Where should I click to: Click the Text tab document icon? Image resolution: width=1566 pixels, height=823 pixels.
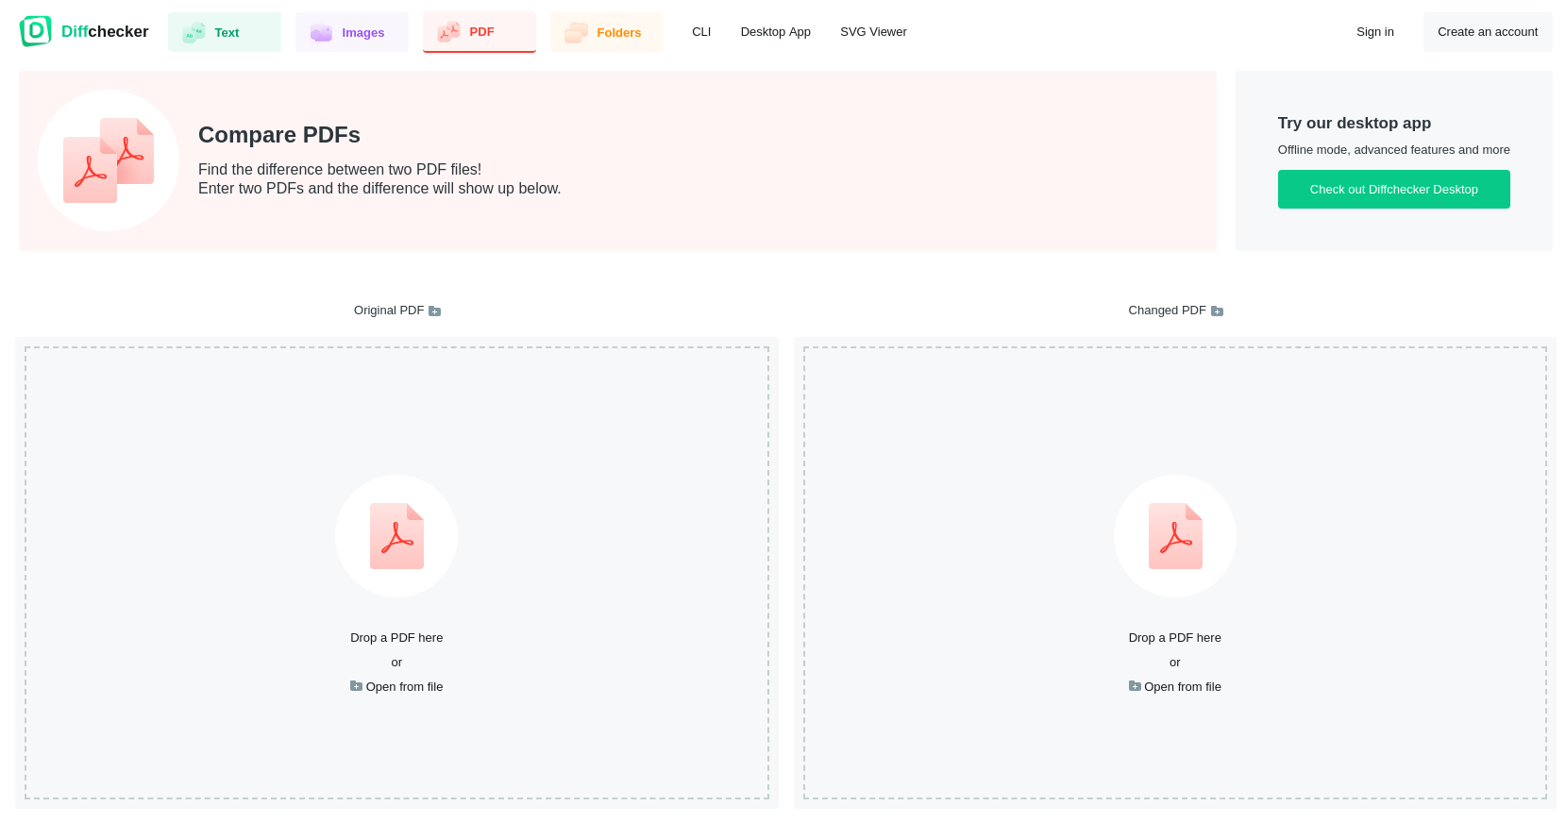click(194, 32)
